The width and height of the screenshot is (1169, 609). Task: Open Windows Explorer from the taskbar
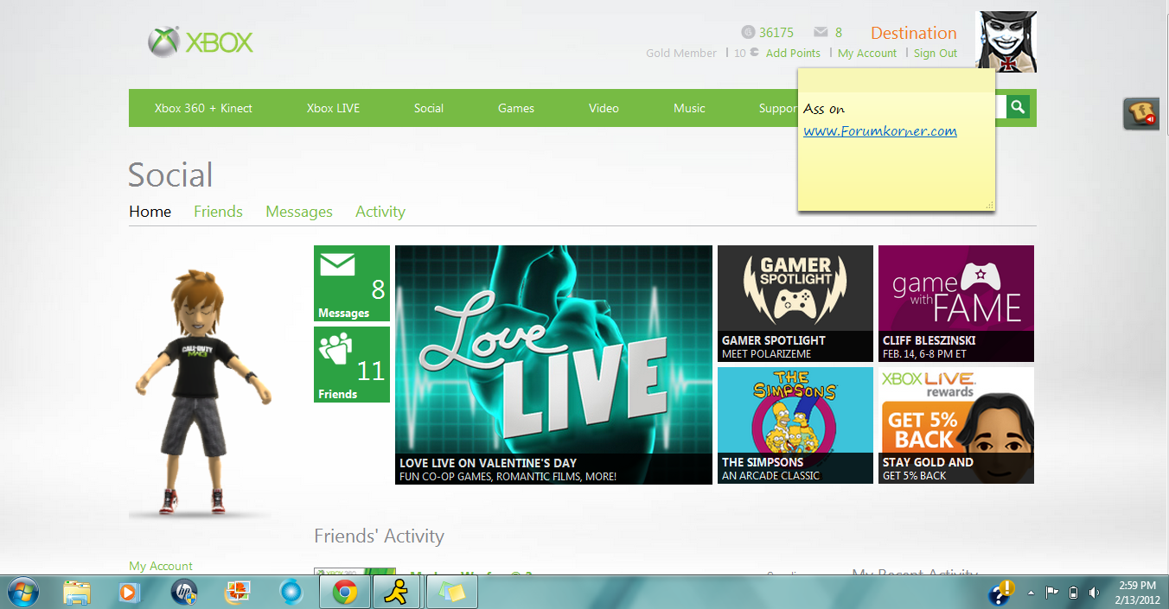[x=77, y=593]
